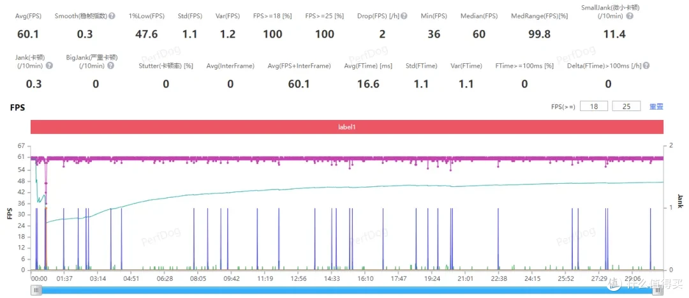Image resolution: width=689 pixels, height=298 pixels.
Task: Click the Stutter(卡顿率) [%] label
Action: 166,66
